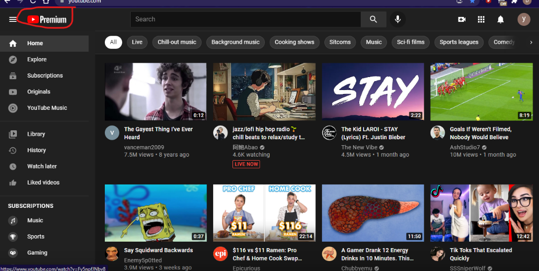Play the Pro Chef ramen thumbnail

point(264,213)
